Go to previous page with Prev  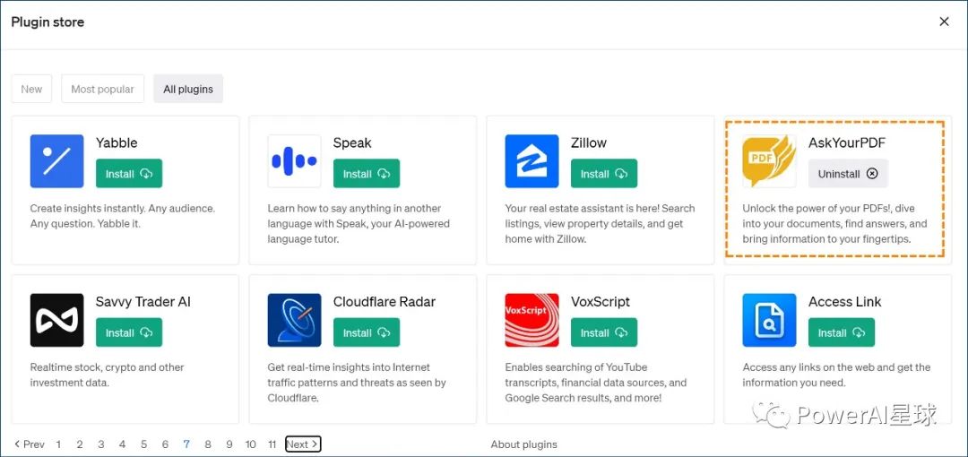(x=29, y=444)
